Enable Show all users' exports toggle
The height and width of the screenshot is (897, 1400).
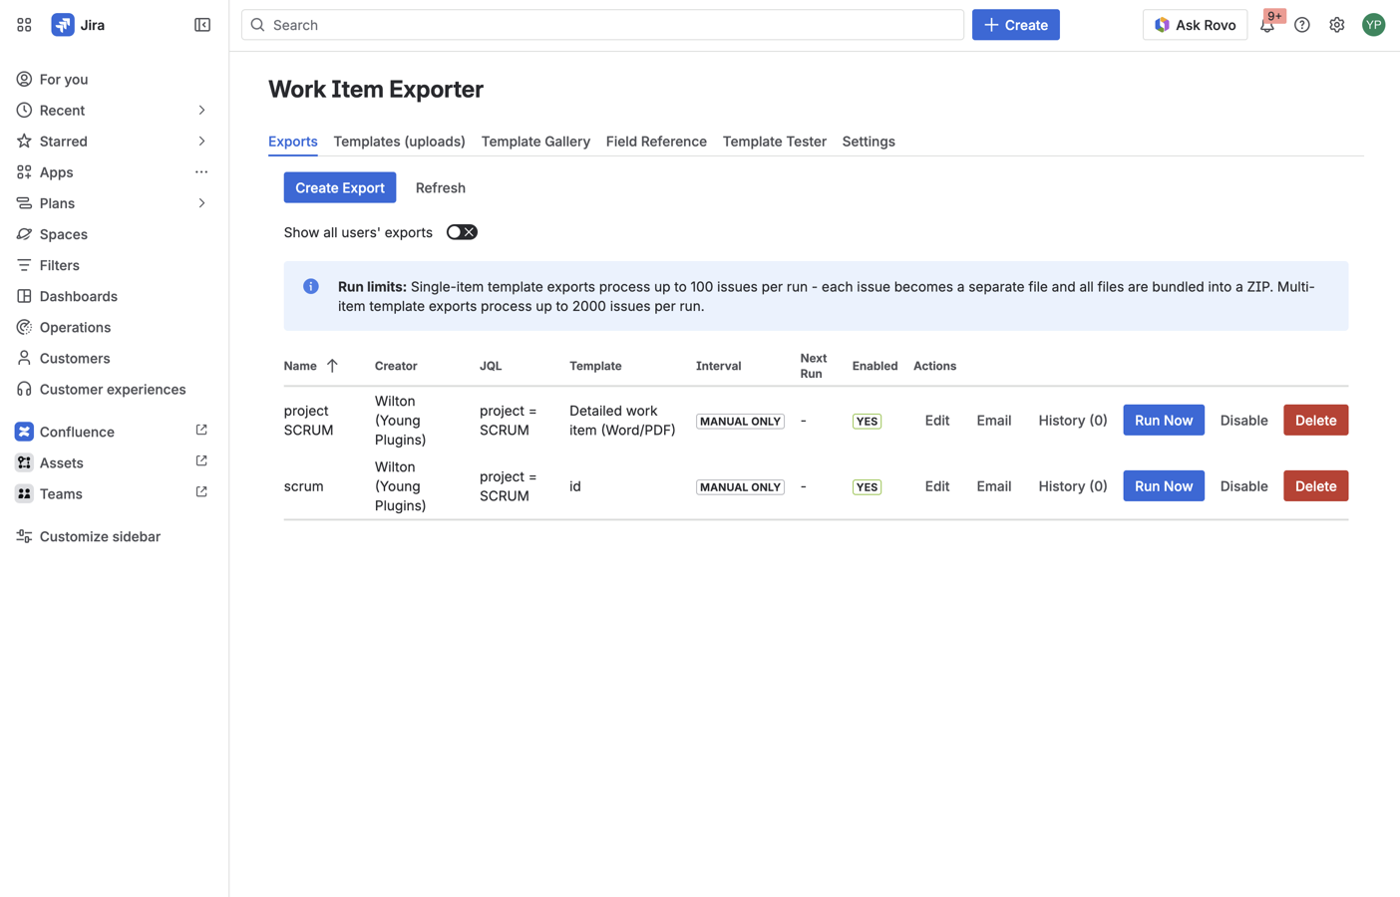point(462,231)
